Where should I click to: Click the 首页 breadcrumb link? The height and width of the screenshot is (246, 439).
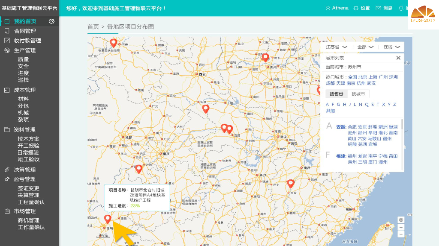point(93,27)
